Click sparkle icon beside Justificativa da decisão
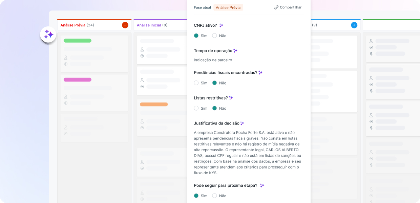This screenshot has height=203, width=420. click(x=242, y=123)
